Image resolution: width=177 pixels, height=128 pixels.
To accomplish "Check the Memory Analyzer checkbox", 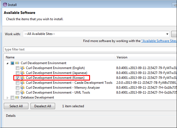I will coord(17,88).
